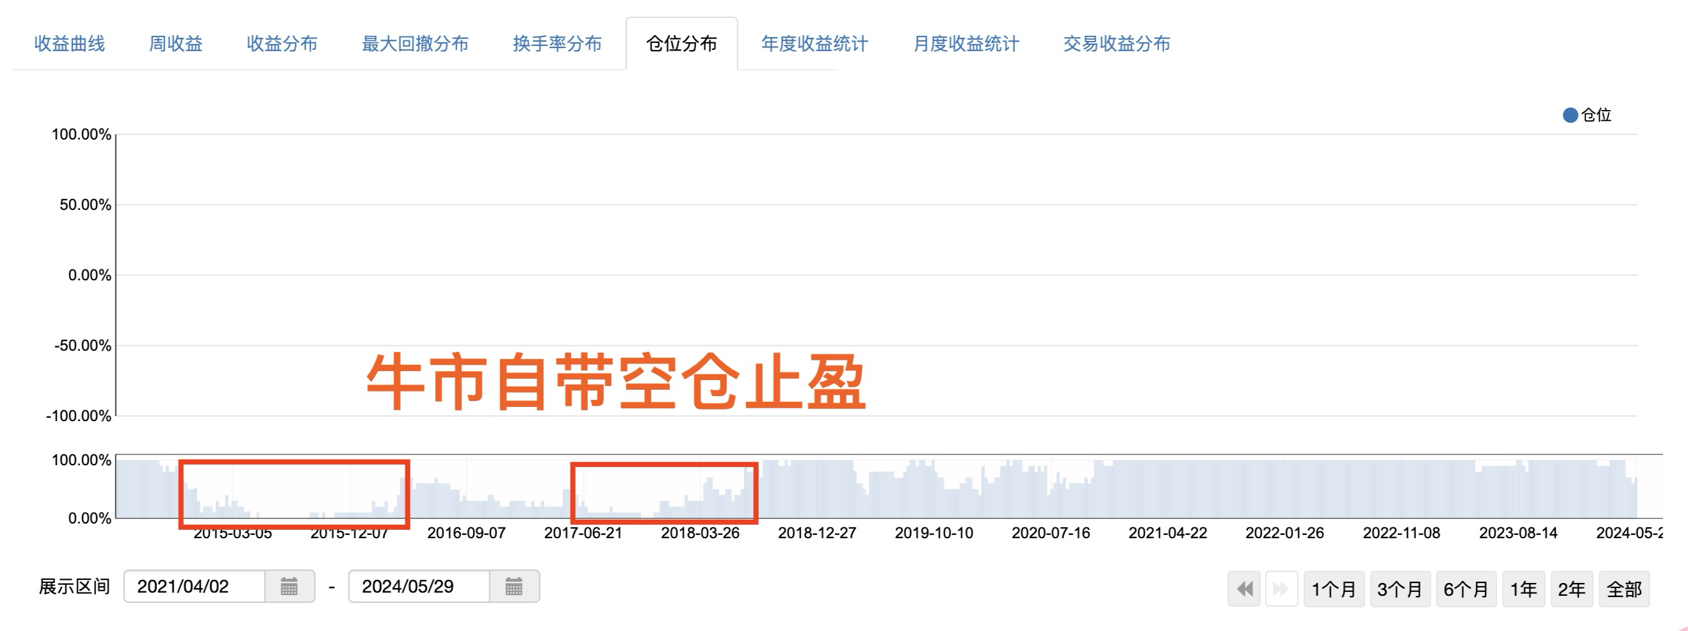This screenshot has width=1688, height=631.
Task: Open the end date calendar picker icon
Action: pyautogui.click(x=514, y=586)
